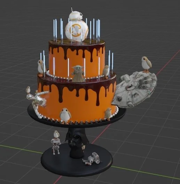Select the porg standing on the Millennium Falcon
The image size is (180, 184).
click(x=146, y=65)
